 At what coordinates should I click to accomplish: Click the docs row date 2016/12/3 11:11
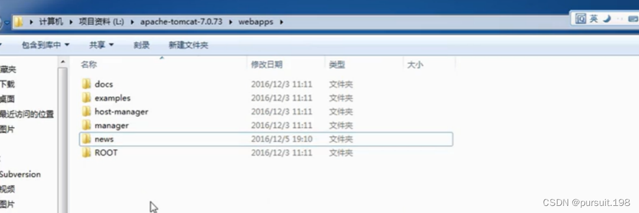(281, 85)
